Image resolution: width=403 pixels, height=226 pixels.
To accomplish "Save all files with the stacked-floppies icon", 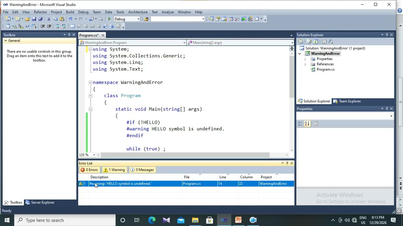I will (x=40, y=19).
